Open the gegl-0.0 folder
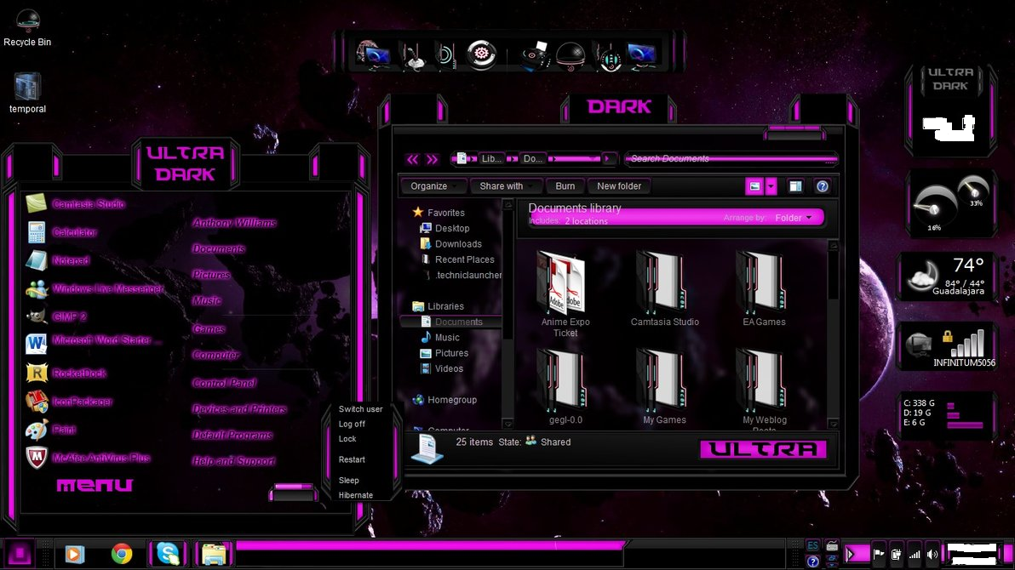Screen dimensions: 1015x570 (565, 387)
